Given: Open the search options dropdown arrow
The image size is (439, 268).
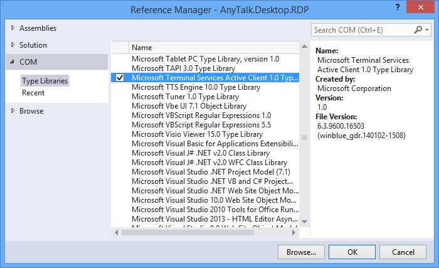Looking at the screenshot, I should pos(427,29).
